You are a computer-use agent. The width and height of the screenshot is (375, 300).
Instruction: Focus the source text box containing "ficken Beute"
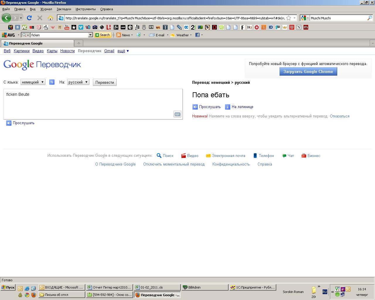point(93,104)
